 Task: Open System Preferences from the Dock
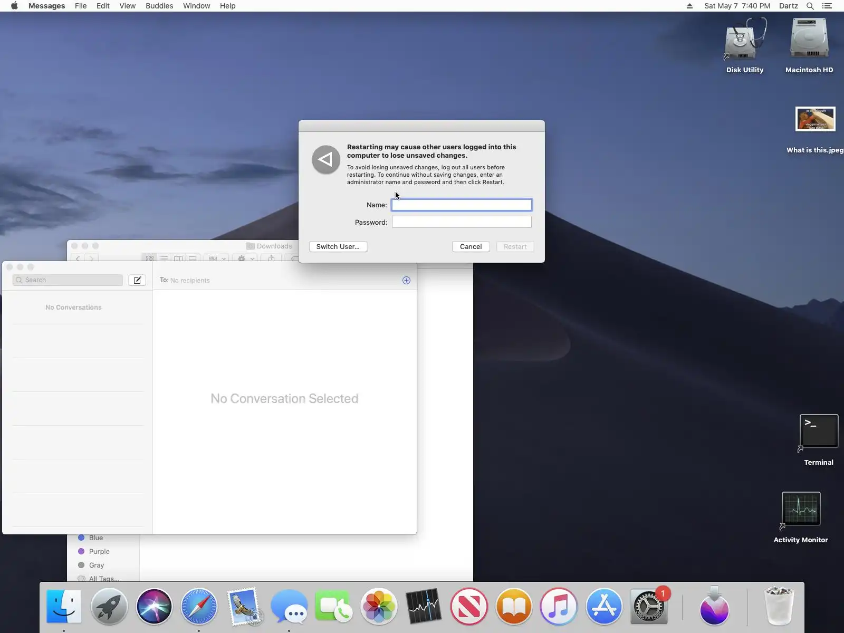coord(649,607)
